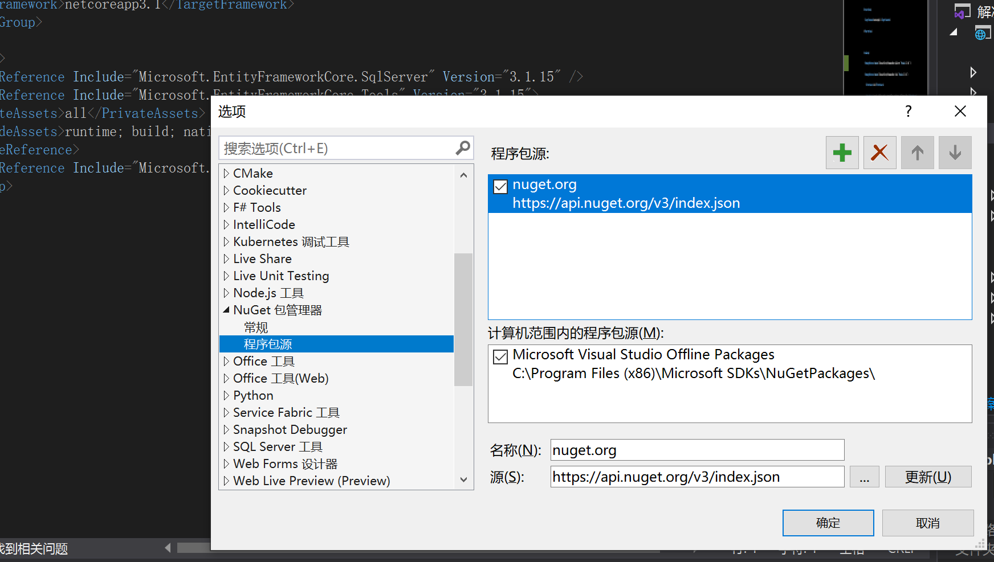Click the 更新(U) button to update the source
994x562 pixels.
(928, 477)
